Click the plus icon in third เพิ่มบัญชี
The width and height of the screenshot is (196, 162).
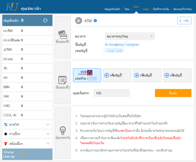[167, 75]
